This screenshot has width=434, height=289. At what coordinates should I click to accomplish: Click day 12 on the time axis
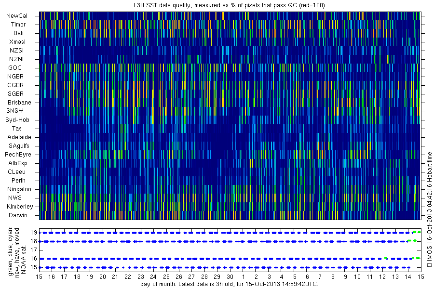point(383,277)
